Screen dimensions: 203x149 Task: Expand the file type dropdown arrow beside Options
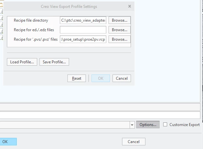[132, 125]
